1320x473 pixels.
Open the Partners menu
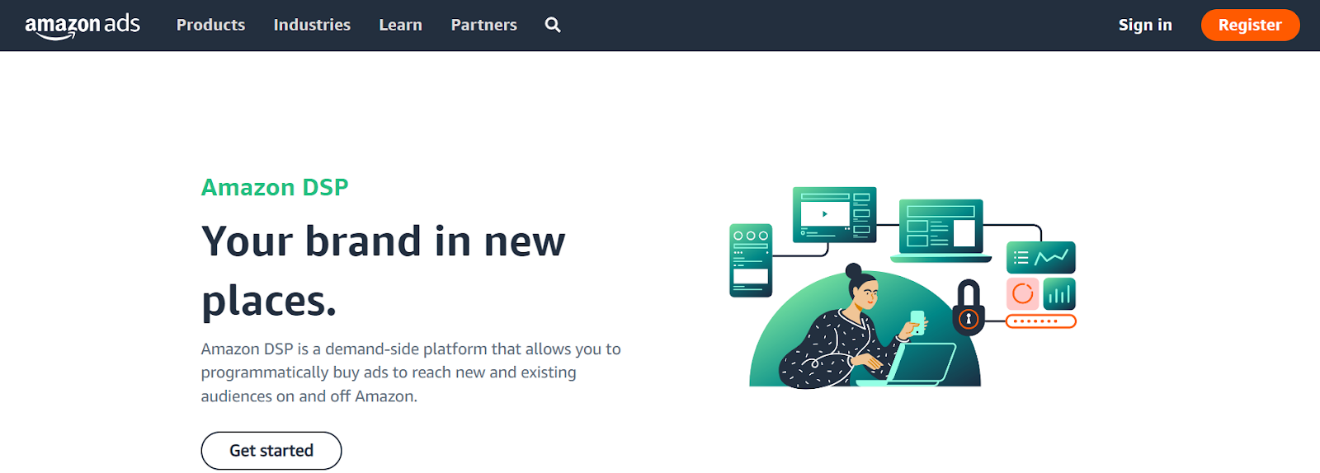pos(483,25)
